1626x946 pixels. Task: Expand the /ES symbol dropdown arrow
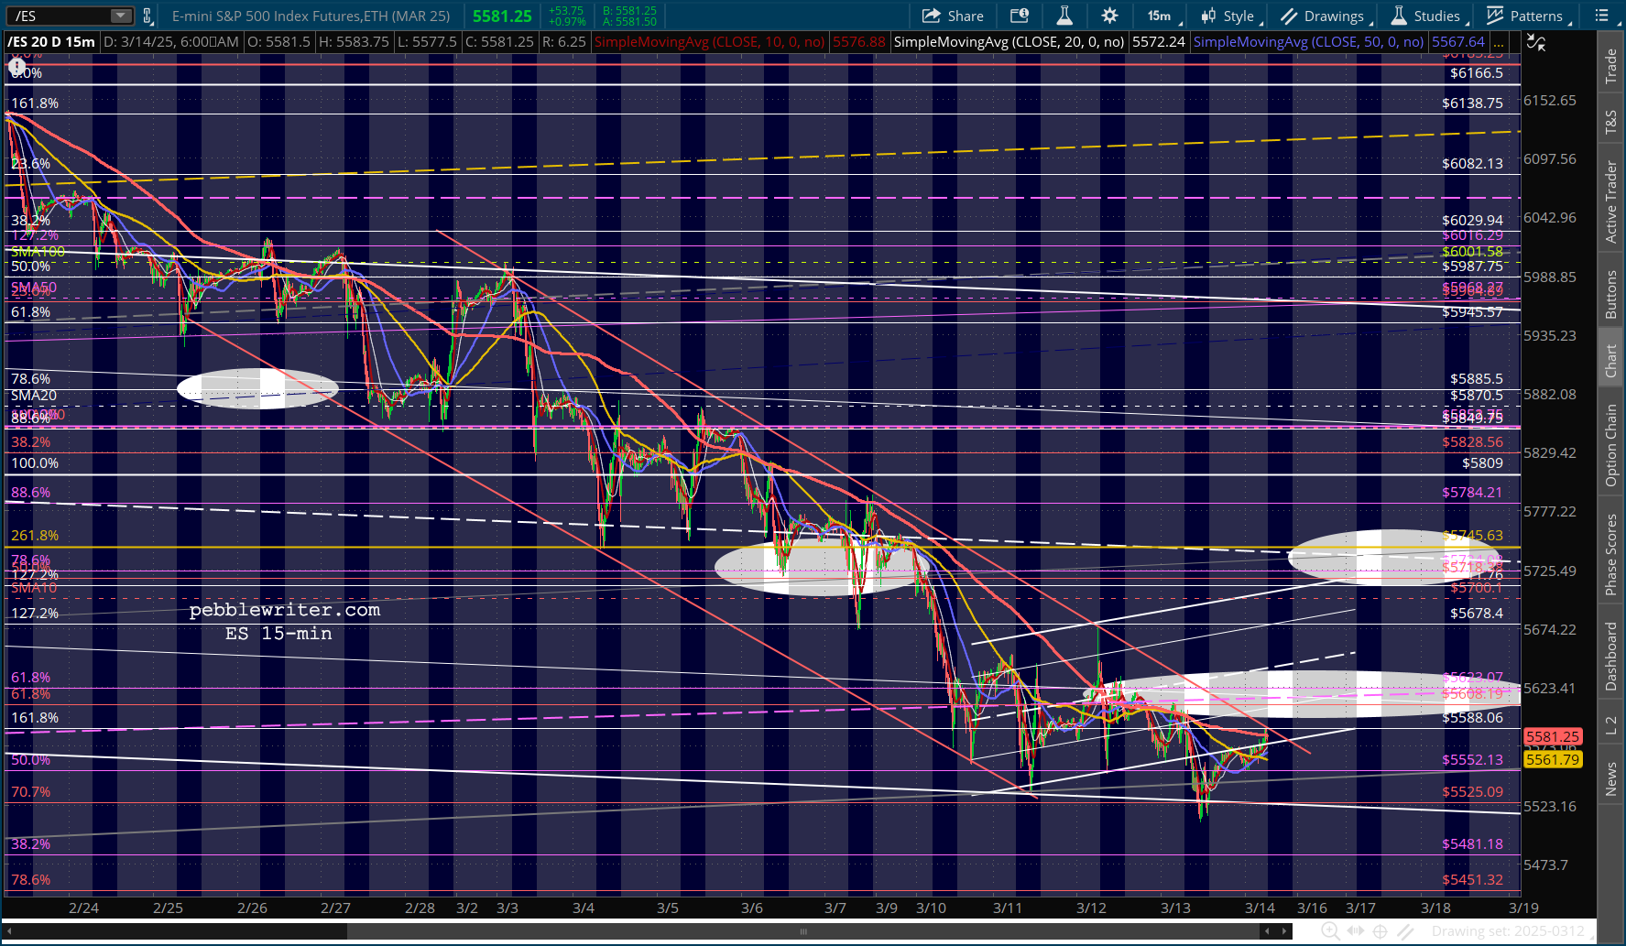coord(120,16)
